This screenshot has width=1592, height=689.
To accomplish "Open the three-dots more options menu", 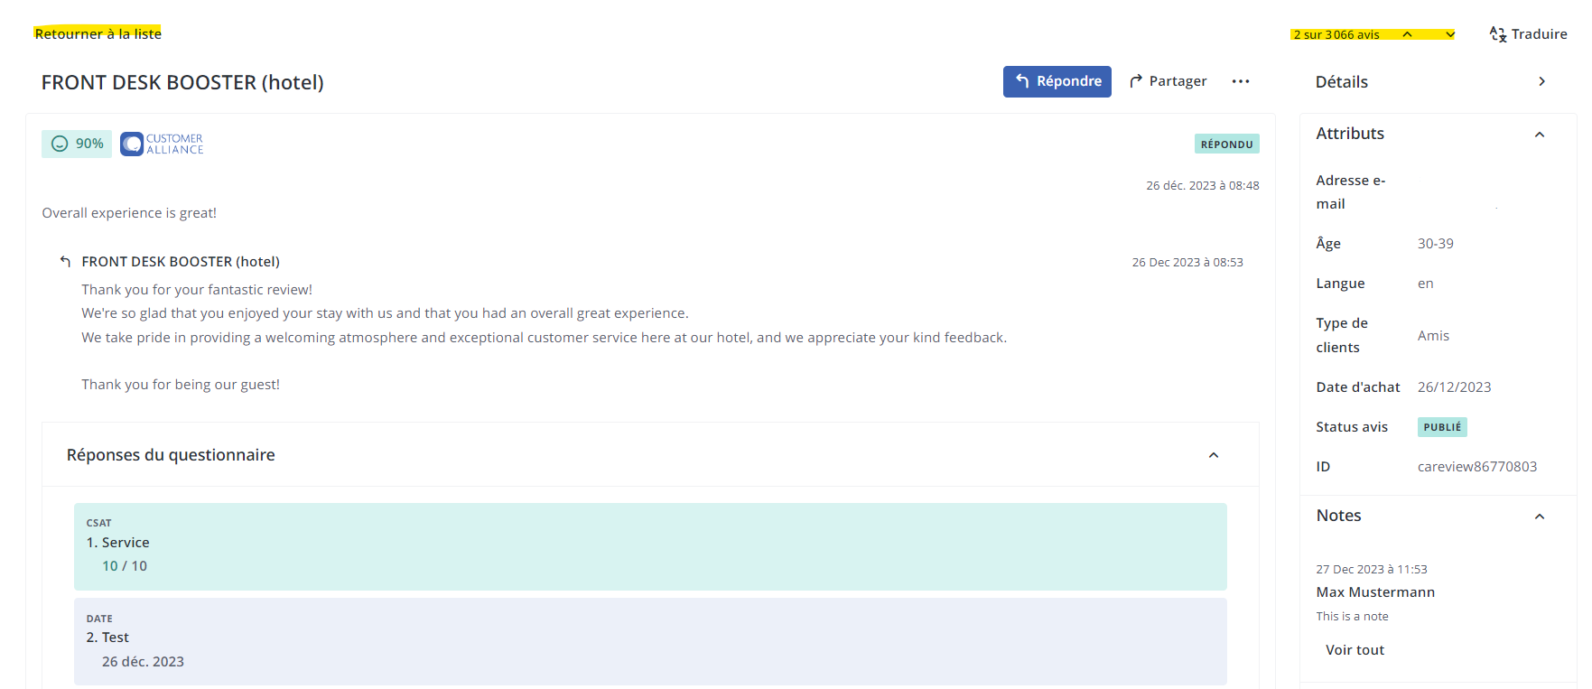I will click(x=1241, y=81).
